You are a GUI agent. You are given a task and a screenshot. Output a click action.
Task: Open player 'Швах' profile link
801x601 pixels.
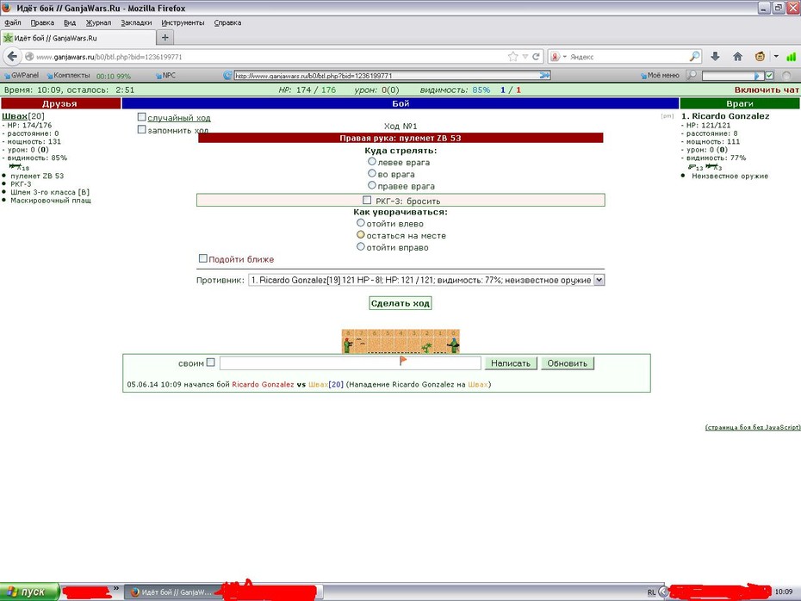click(15, 116)
